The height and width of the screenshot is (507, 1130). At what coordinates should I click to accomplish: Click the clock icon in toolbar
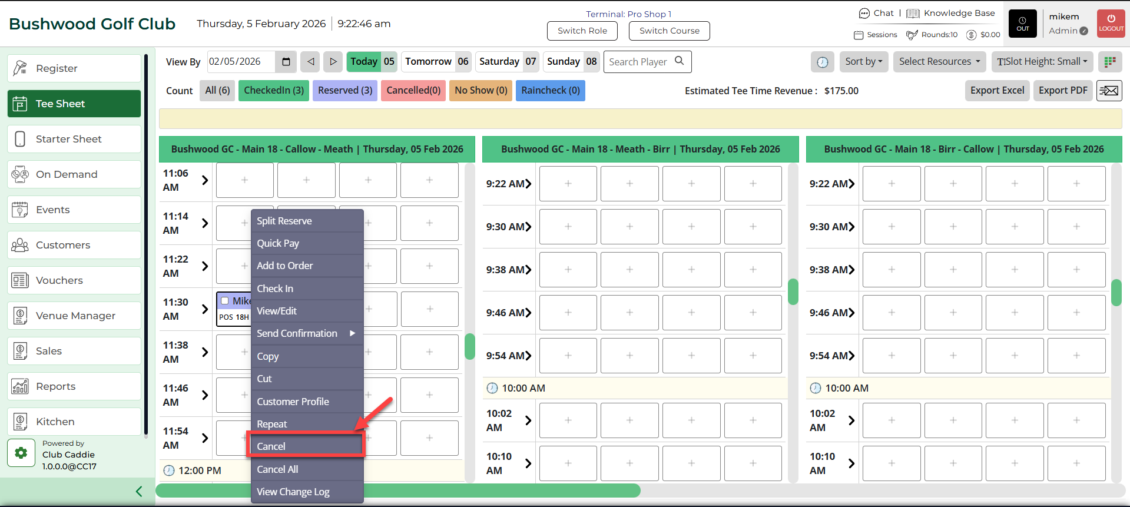[x=823, y=62]
